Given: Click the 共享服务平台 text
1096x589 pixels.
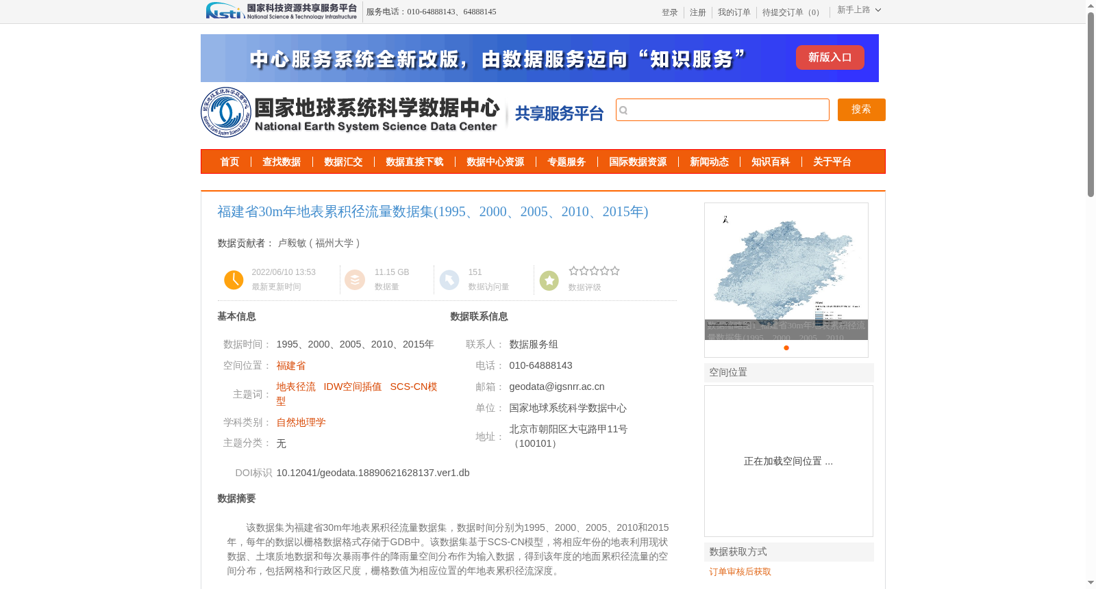Looking at the screenshot, I should pos(559,114).
